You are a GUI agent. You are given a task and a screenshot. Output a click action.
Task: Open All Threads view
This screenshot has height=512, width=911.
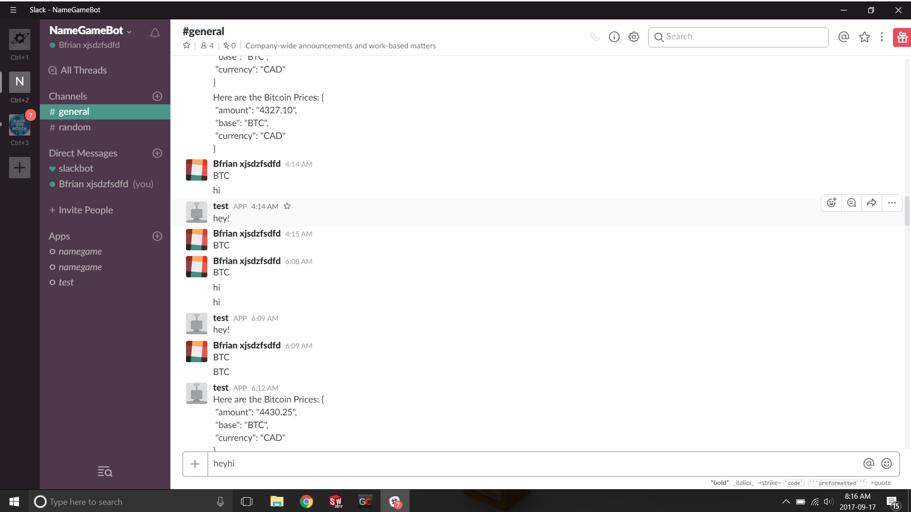click(x=84, y=70)
